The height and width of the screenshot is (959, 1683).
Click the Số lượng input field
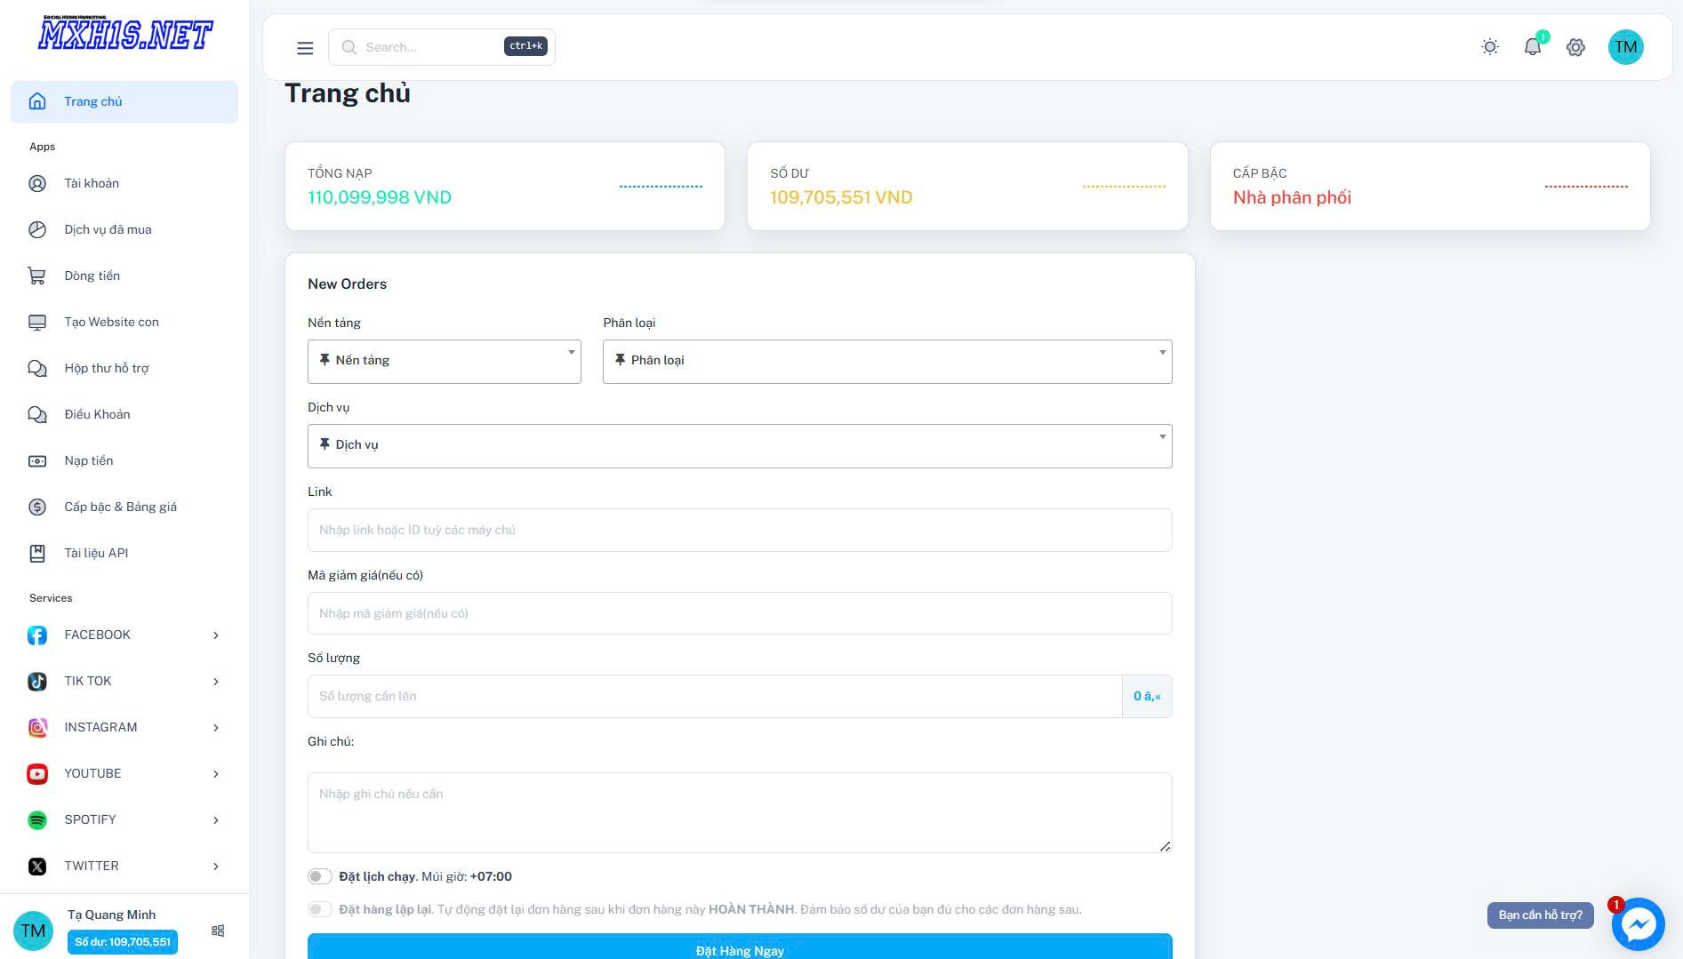pos(715,696)
